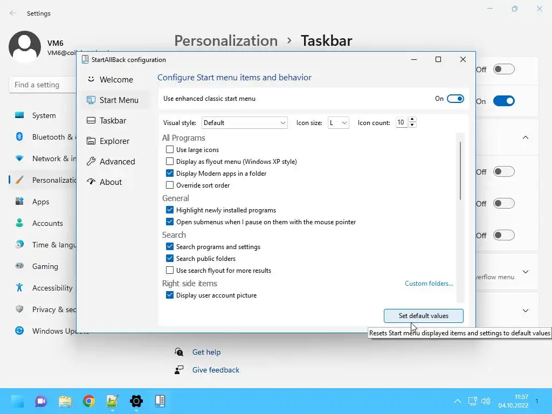Image resolution: width=552 pixels, height=414 pixels.
Task: Switch to StartAllBack in taskbar
Action: 160,401
